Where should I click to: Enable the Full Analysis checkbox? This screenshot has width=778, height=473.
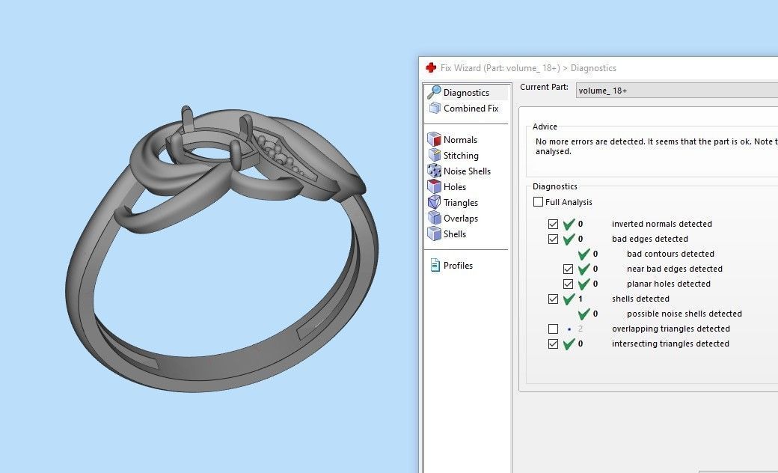pos(538,202)
